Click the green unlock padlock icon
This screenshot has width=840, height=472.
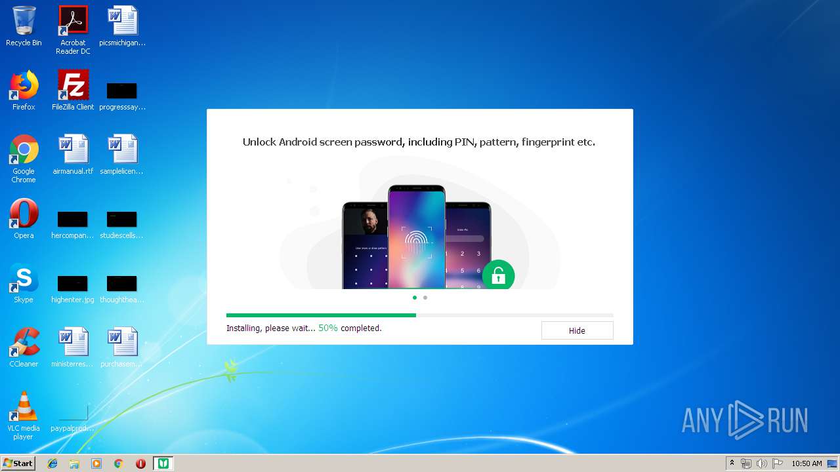498,275
